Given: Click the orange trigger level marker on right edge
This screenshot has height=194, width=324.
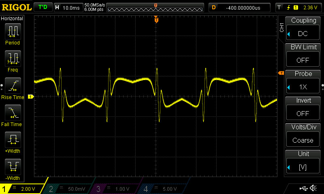Looking at the screenshot, I should (281, 73).
